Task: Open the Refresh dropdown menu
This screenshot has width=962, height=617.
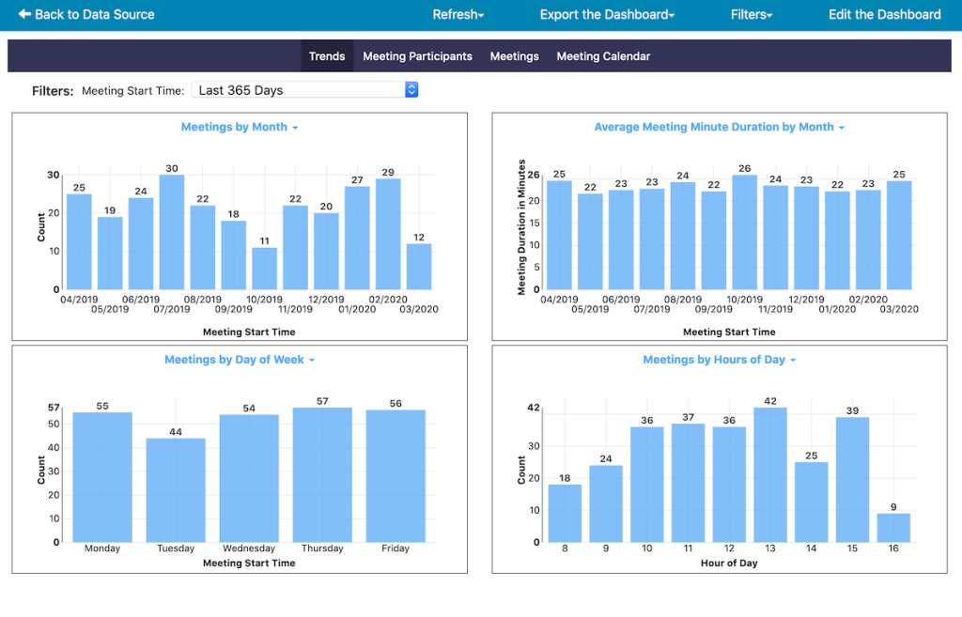Action: coord(458,14)
